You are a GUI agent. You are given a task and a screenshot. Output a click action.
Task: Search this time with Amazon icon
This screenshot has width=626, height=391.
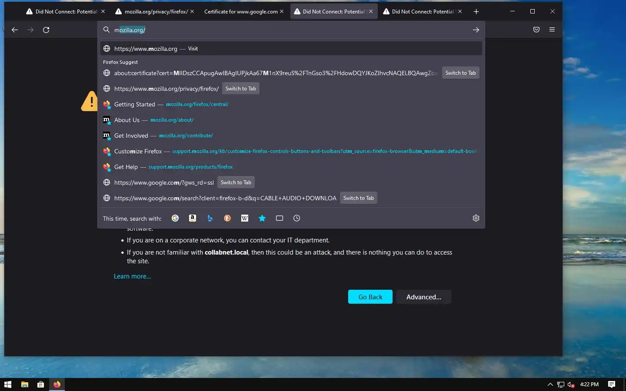pos(193,218)
